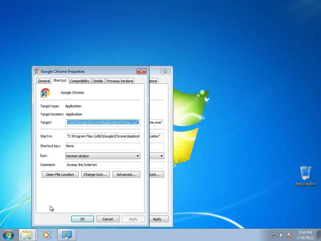Click the Chrome icon in title bar
The height and width of the screenshot is (241, 321).
[x=37, y=71]
